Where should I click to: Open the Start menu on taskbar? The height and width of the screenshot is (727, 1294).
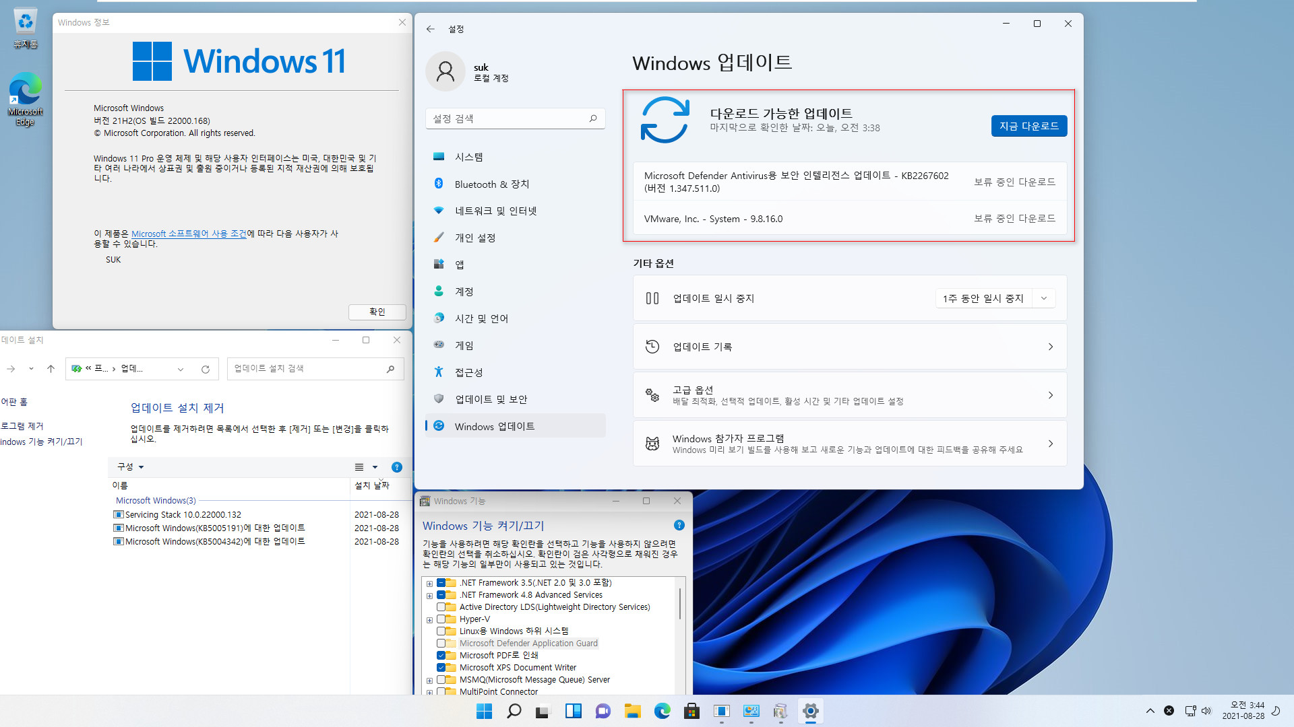click(x=484, y=711)
